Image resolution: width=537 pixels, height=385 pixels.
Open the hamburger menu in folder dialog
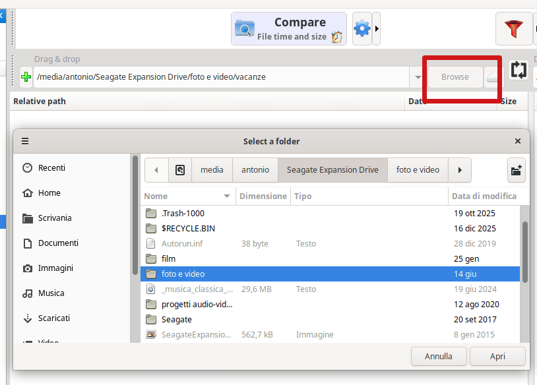(25, 141)
